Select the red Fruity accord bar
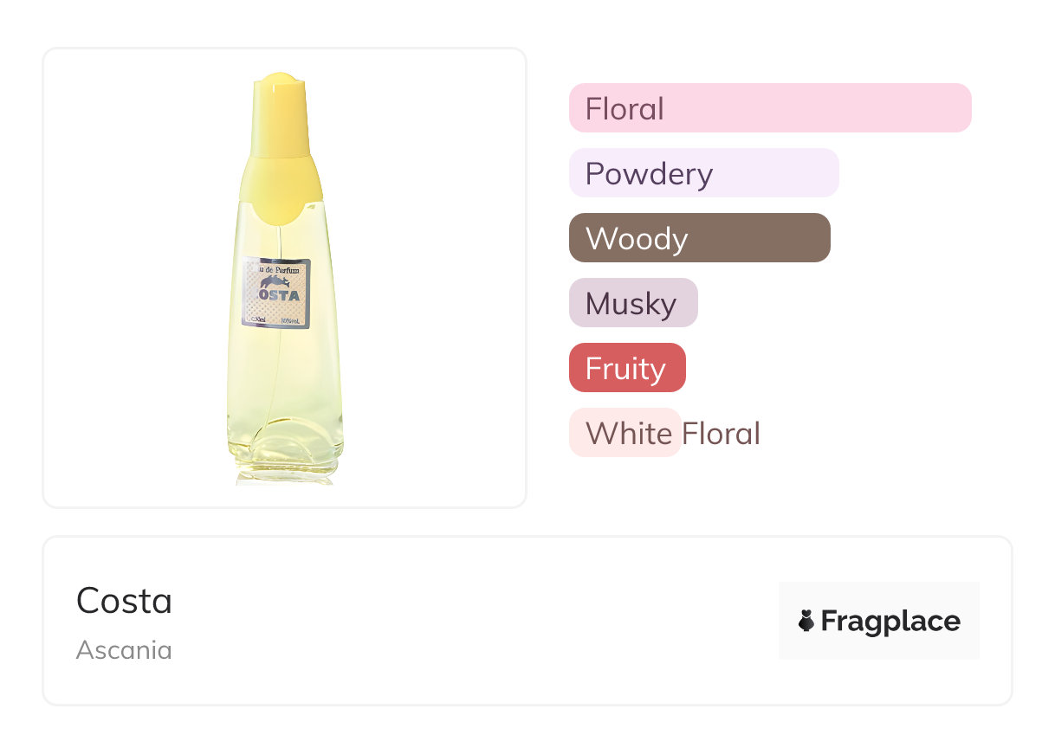Image resolution: width=1055 pixels, height=748 pixels. click(626, 368)
